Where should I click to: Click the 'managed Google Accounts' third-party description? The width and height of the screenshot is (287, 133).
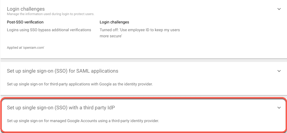click(x=83, y=121)
